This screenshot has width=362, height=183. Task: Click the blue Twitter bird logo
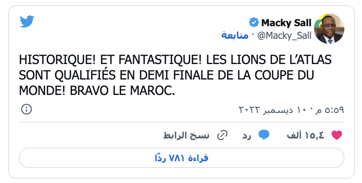pos(27,21)
